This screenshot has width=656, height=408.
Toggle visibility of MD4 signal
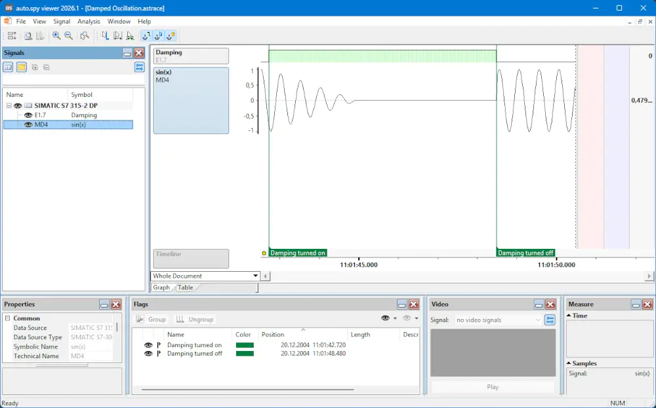pyautogui.click(x=28, y=124)
